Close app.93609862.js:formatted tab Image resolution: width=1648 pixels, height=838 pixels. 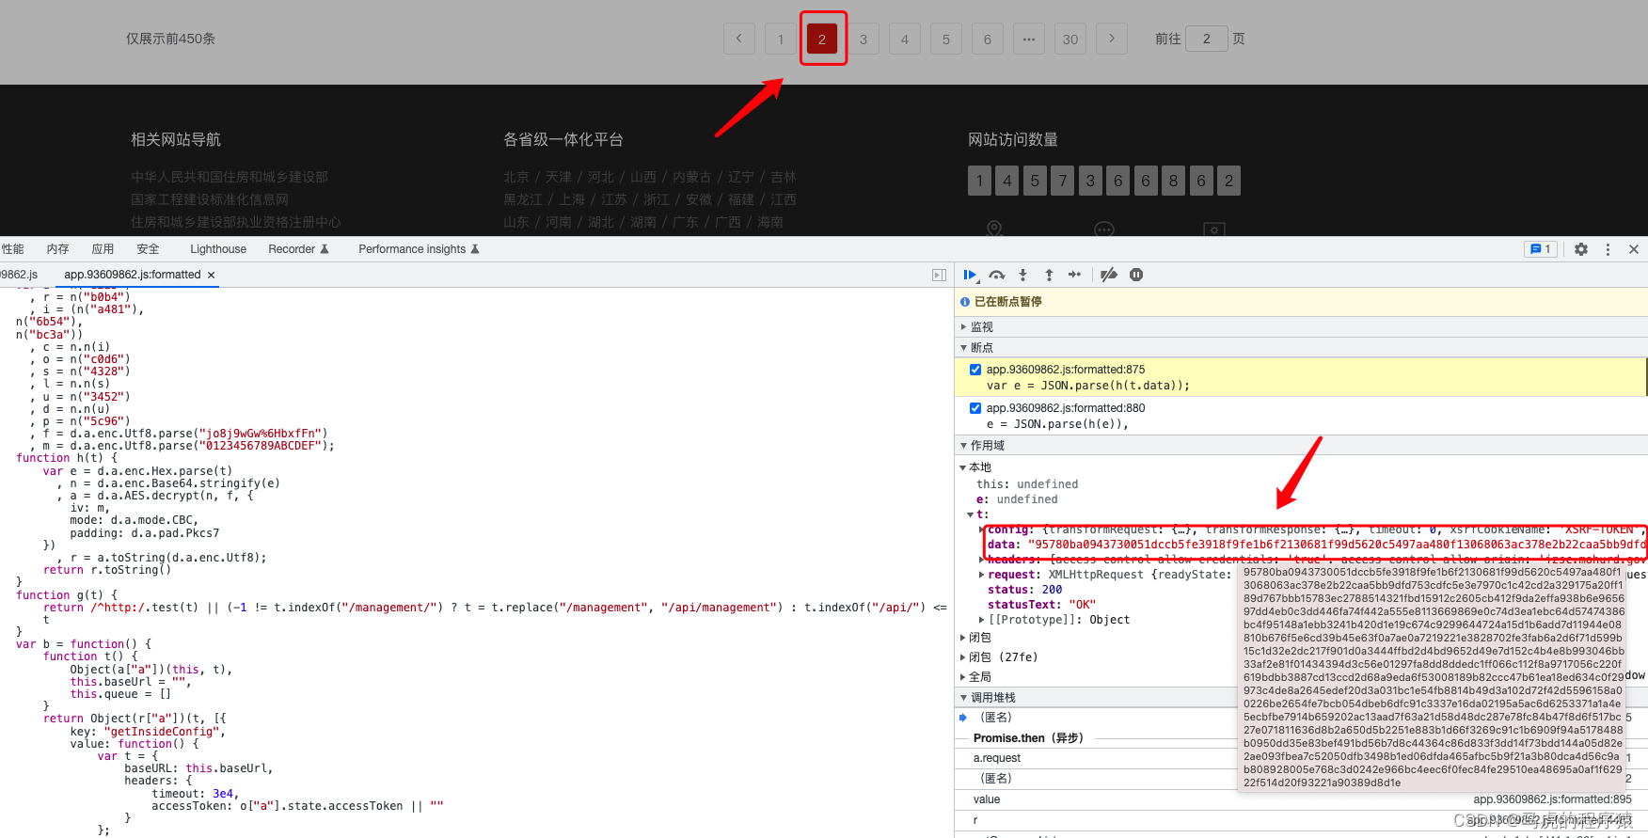click(212, 275)
